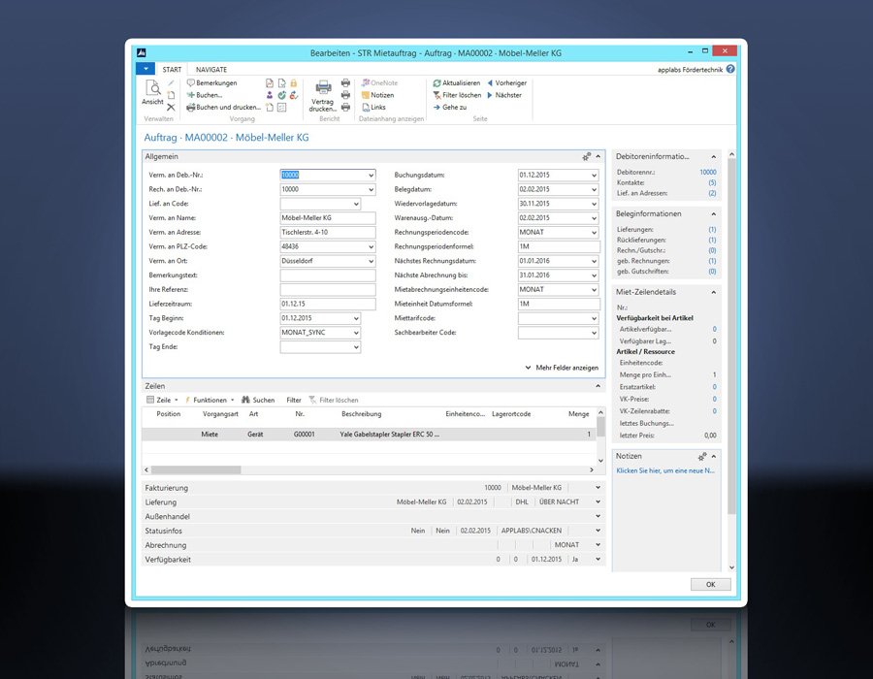
Task: Click Buchen... in the ribbon
Action: click(x=205, y=95)
